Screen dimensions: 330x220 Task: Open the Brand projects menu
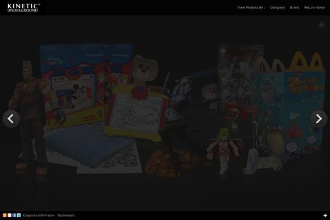(294, 7)
